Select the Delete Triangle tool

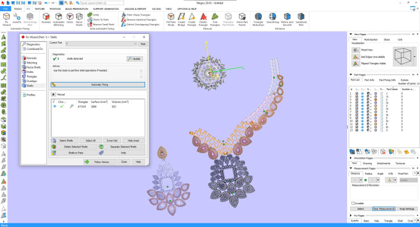coord(203,19)
